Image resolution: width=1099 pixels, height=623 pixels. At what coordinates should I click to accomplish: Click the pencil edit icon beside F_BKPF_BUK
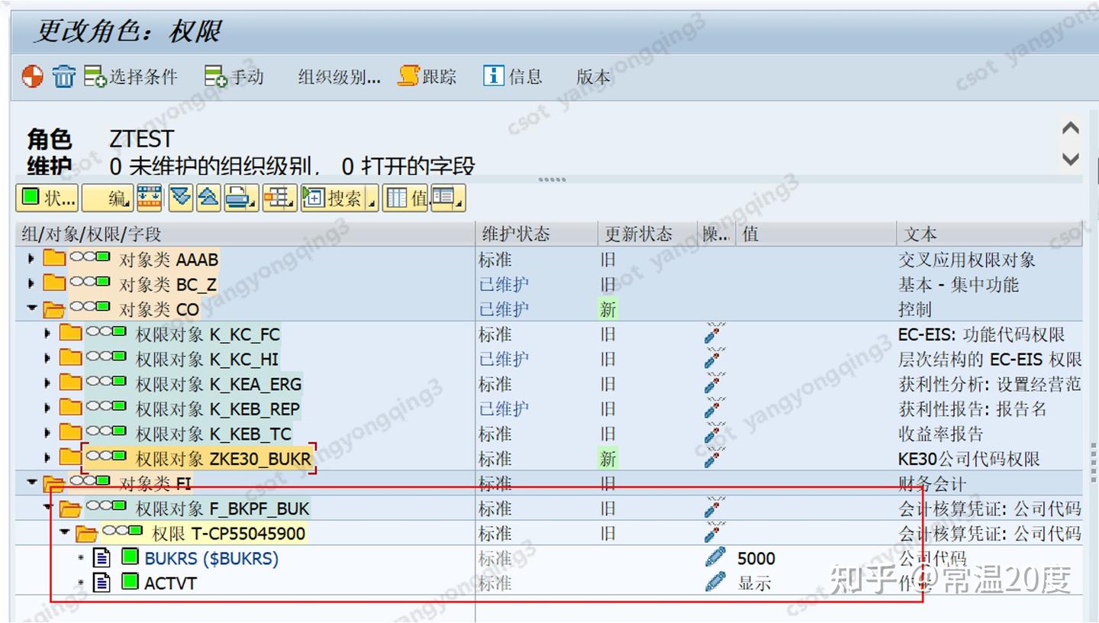(x=712, y=508)
